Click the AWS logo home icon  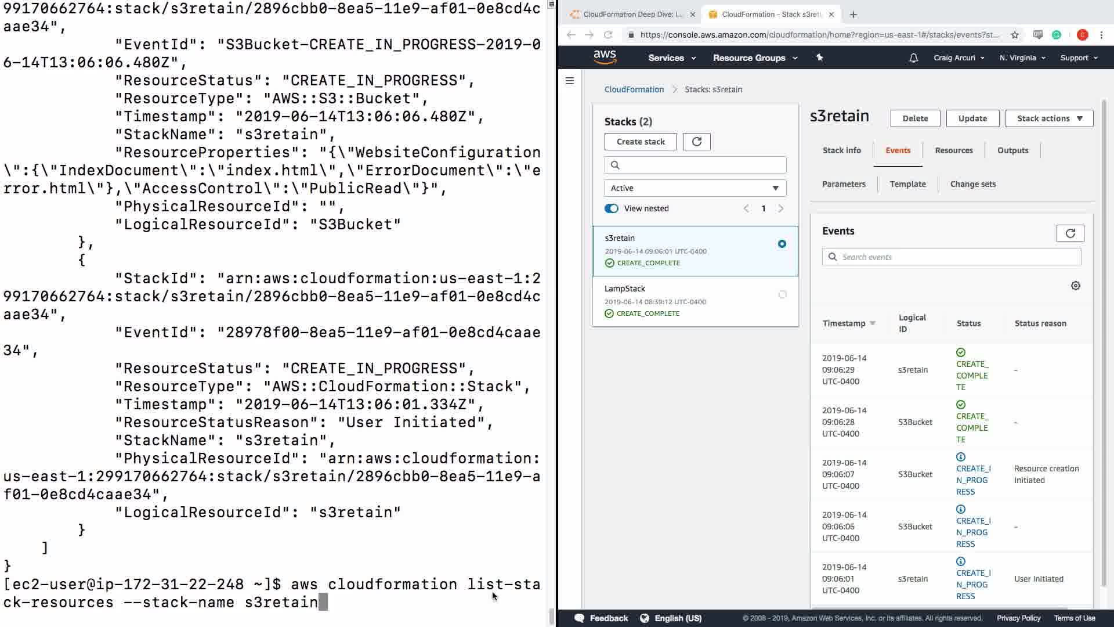(x=605, y=57)
